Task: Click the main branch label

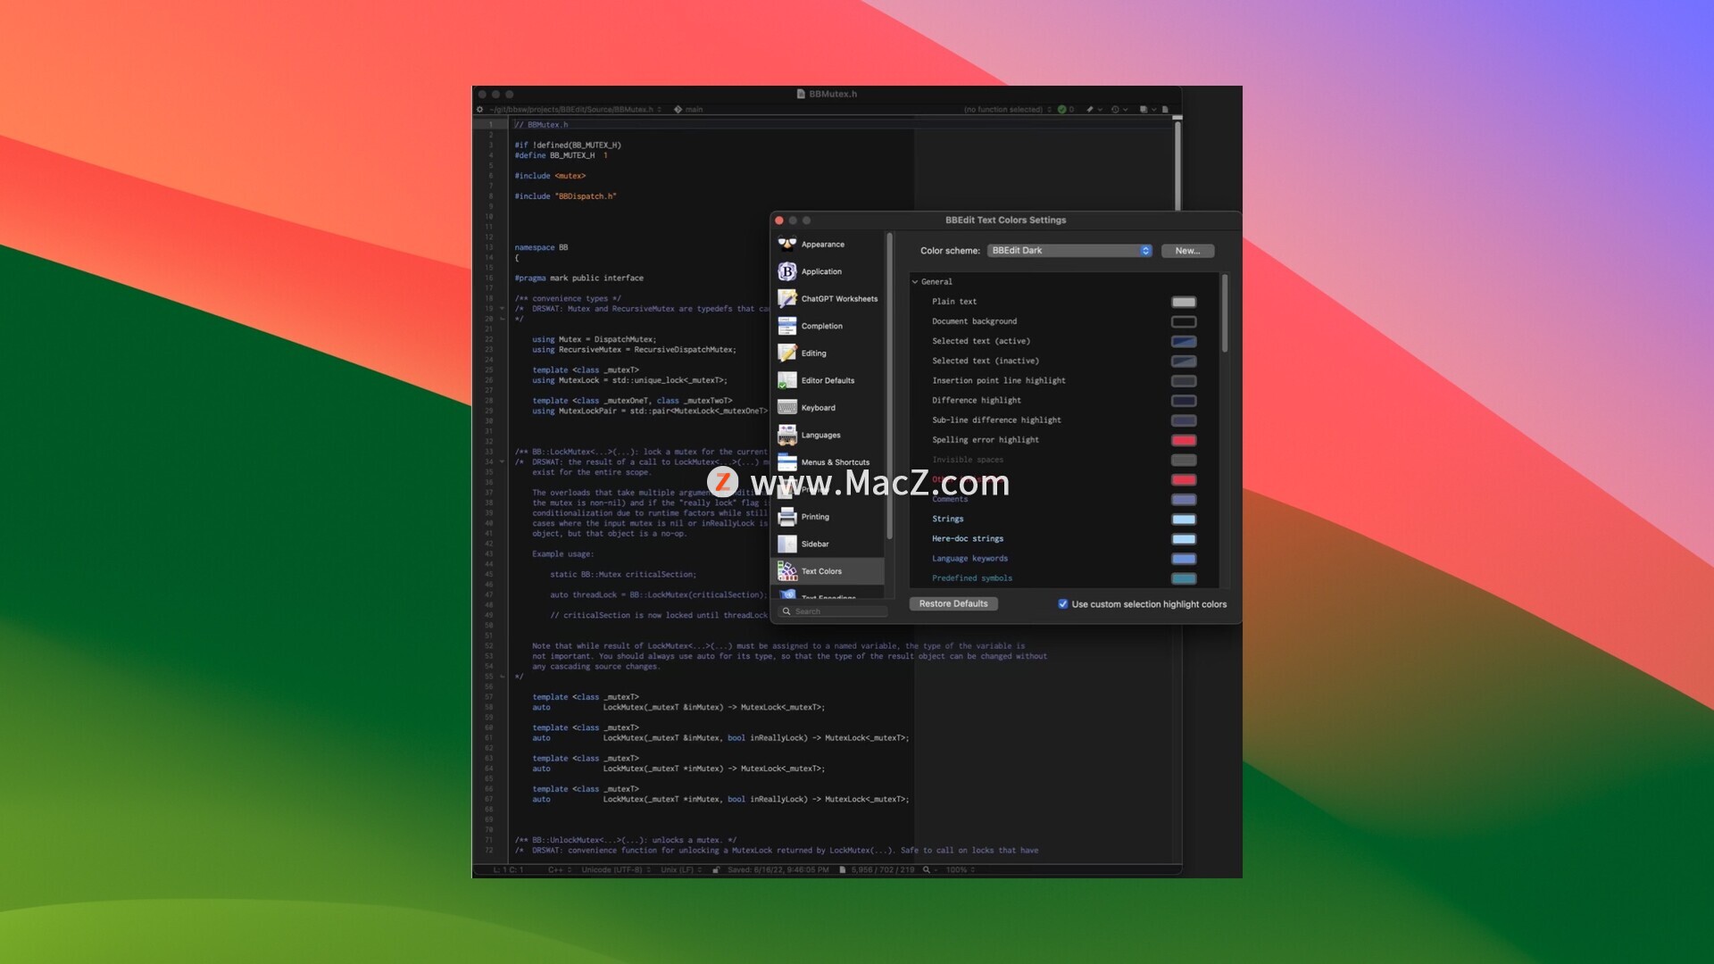Action: point(694,110)
